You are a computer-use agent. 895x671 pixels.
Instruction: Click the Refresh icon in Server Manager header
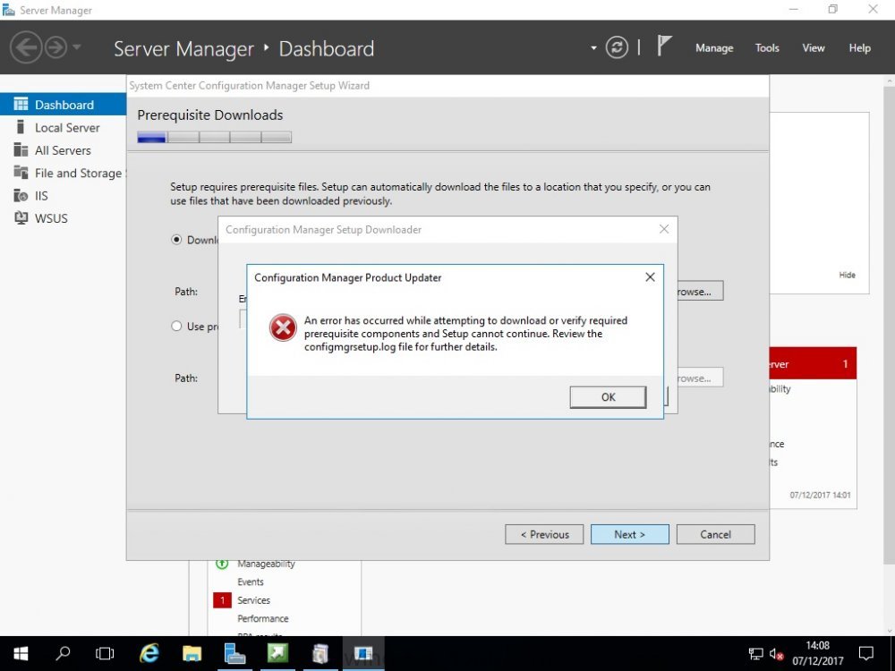click(617, 47)
